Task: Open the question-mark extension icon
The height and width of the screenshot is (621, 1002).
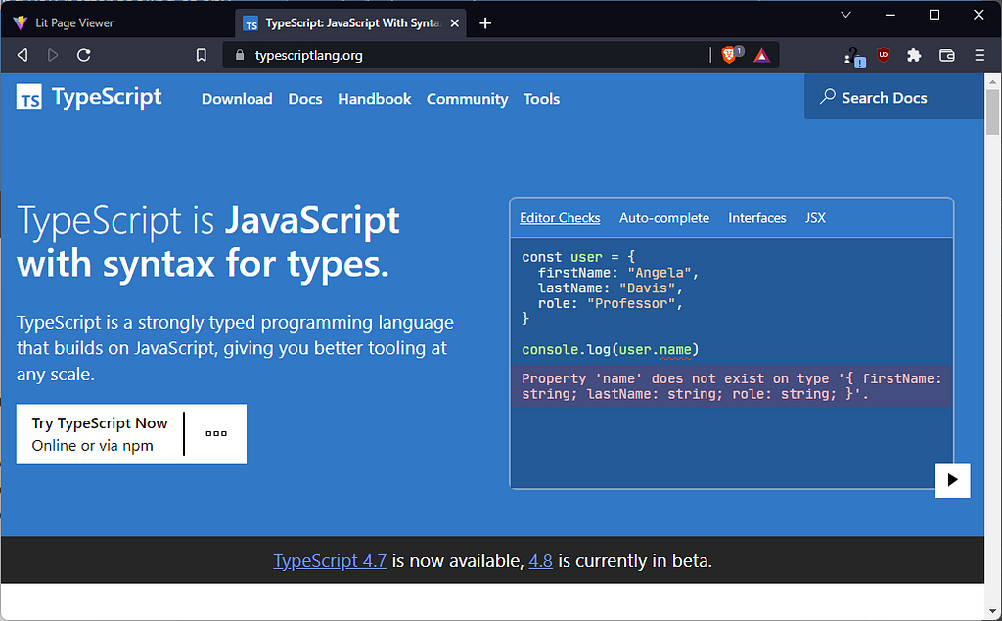Action: (853, 56)
